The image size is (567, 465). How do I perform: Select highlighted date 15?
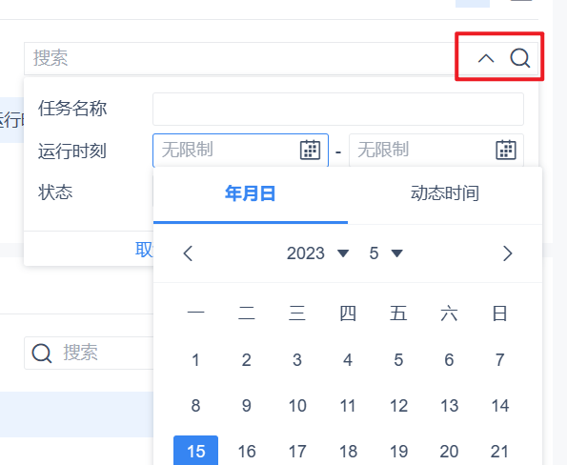(195, 451)
